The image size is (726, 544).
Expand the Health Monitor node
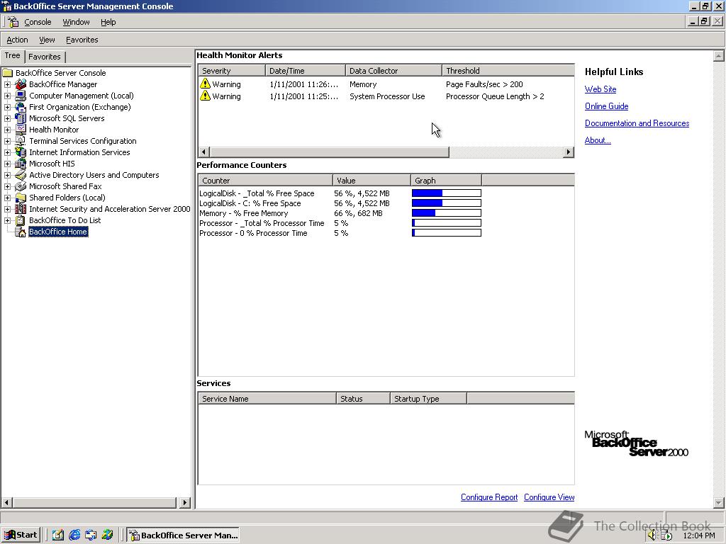(7, 130)
